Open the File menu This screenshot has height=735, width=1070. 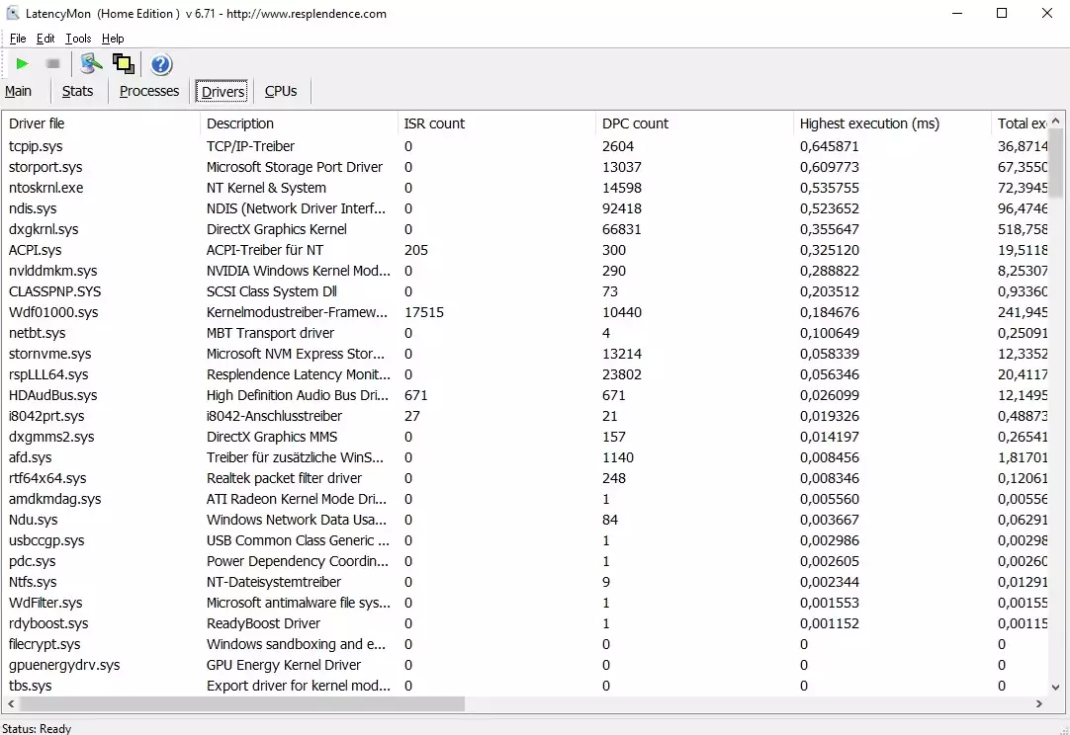click(18, 39)
